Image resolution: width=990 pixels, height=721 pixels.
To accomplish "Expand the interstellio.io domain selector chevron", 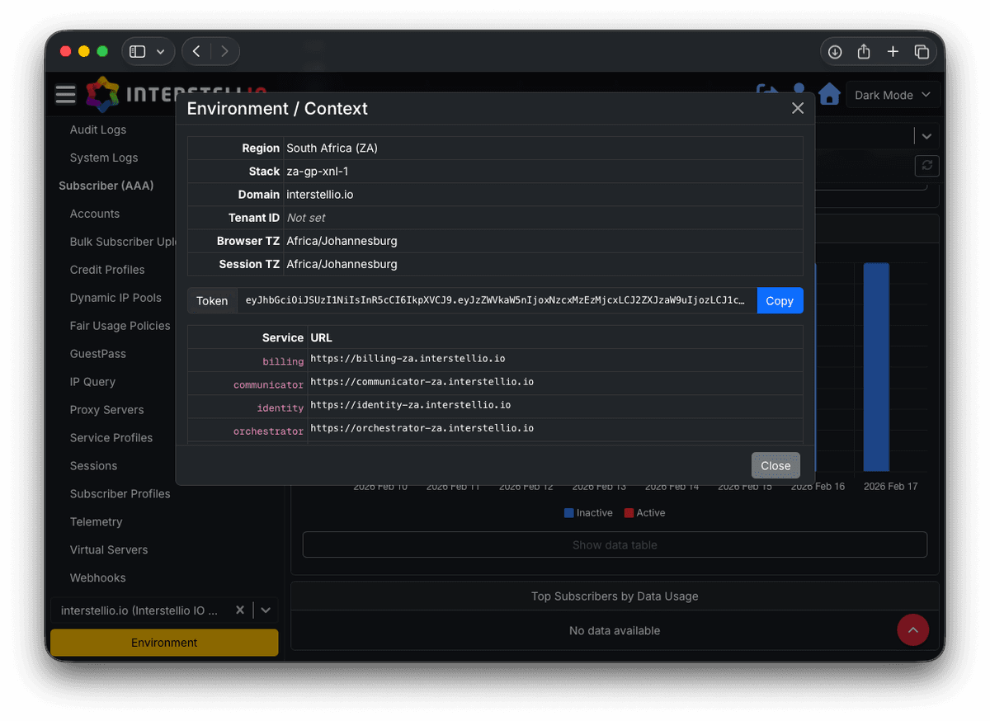I will tap(266, 610).
